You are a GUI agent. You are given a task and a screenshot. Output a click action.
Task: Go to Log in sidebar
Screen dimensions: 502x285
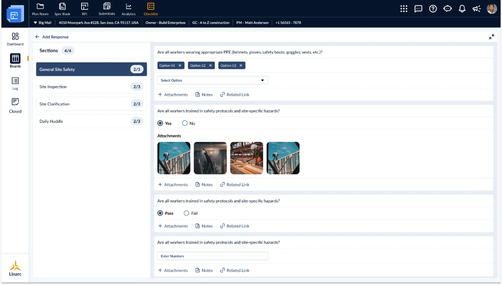(x=15, y=83)
